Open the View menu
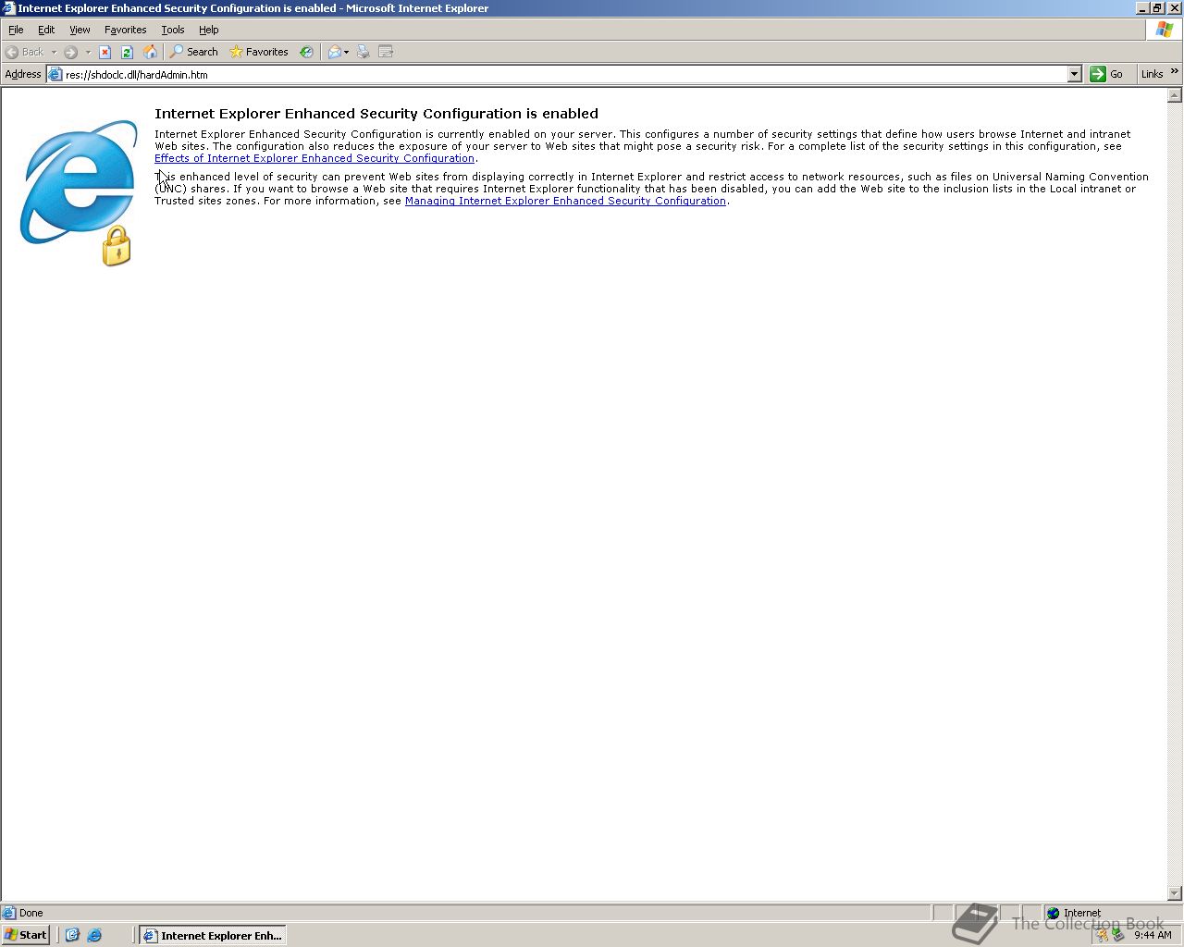Image resolution: width=1184 pixels, height=947 pixels. [80, 30]
